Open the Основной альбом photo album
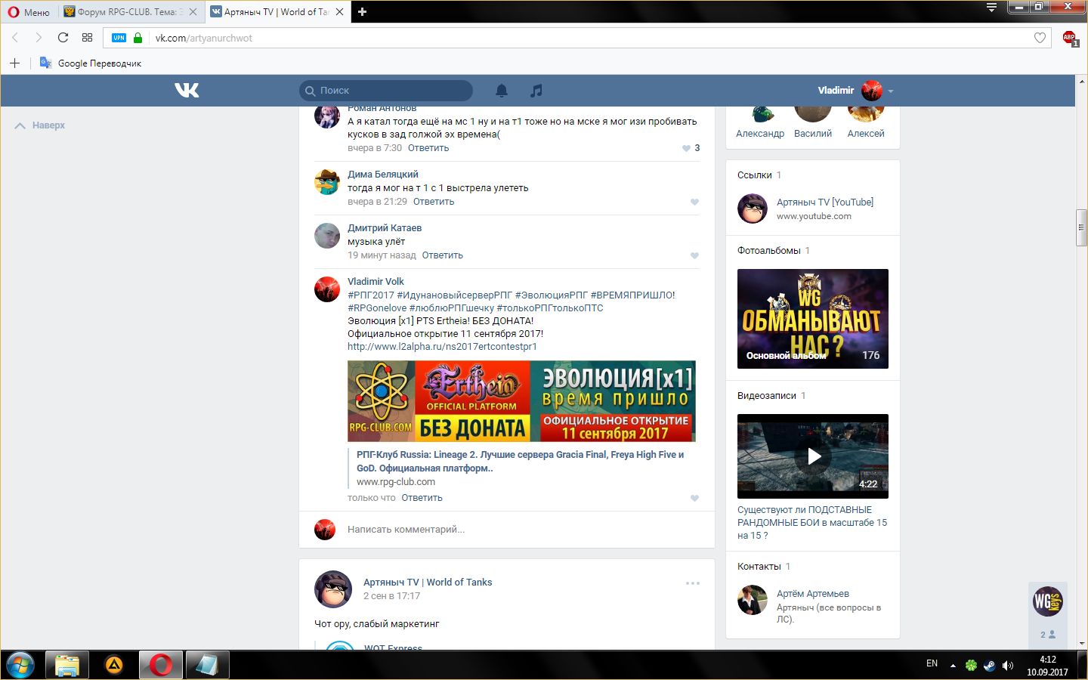 [813, 319]
